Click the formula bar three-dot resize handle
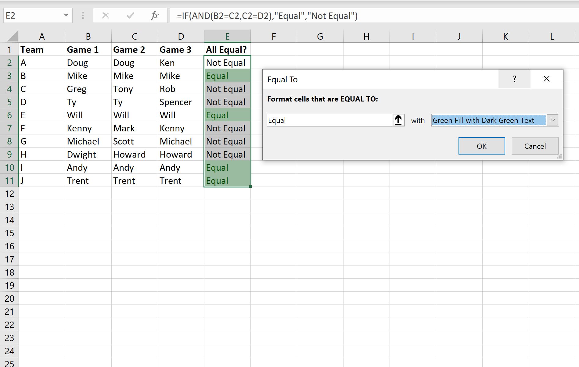This screenshot has width=579, height=367. [83, 16]
